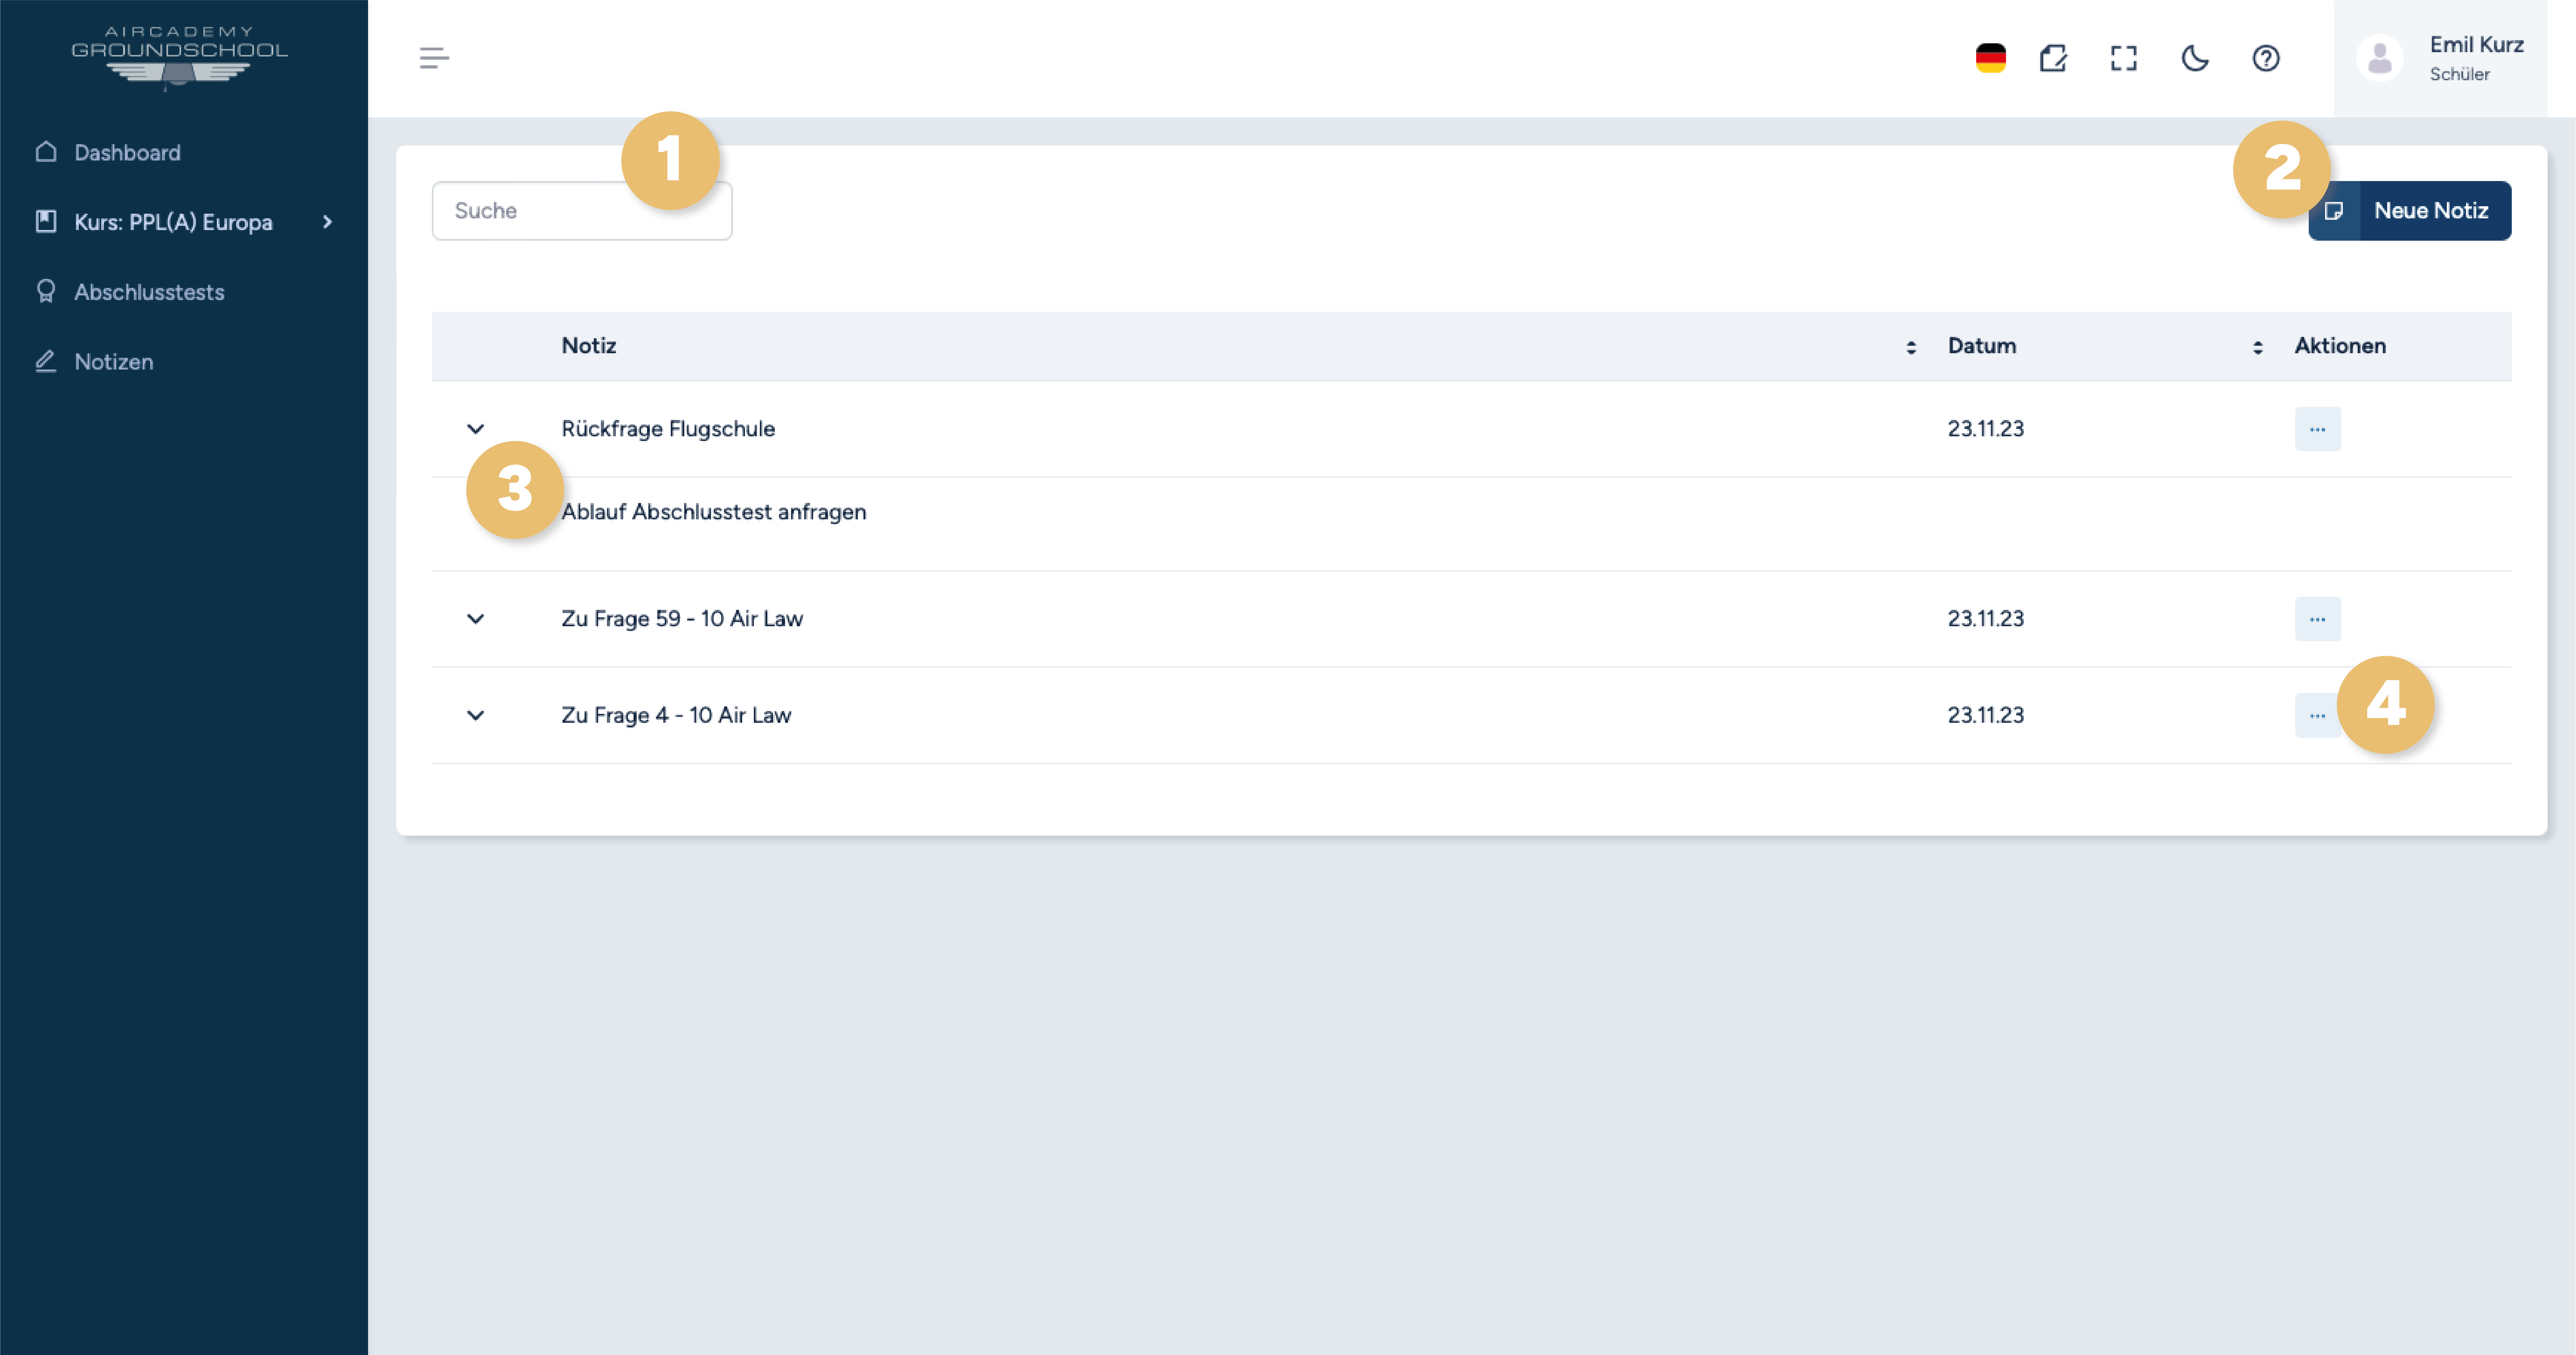Click the award icon beside Abschlusstests
2576x1355 pixels.
pyautogui.click(x=46, y=291)
